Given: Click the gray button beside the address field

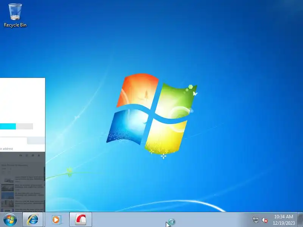Looking at the screenshot, I should point(36,140).
